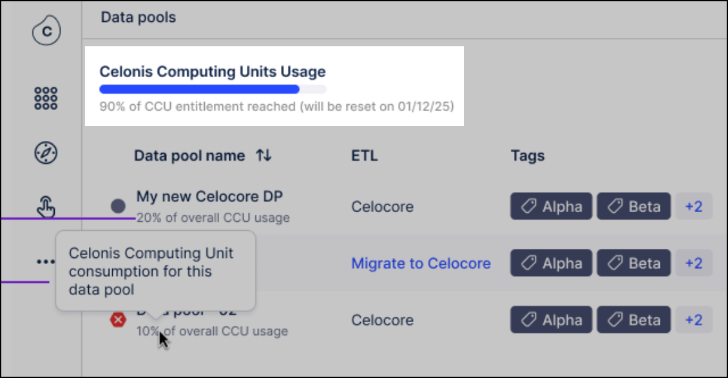Click the red error status icon
The image size is (728, 378).
click(x=118, y=320)
